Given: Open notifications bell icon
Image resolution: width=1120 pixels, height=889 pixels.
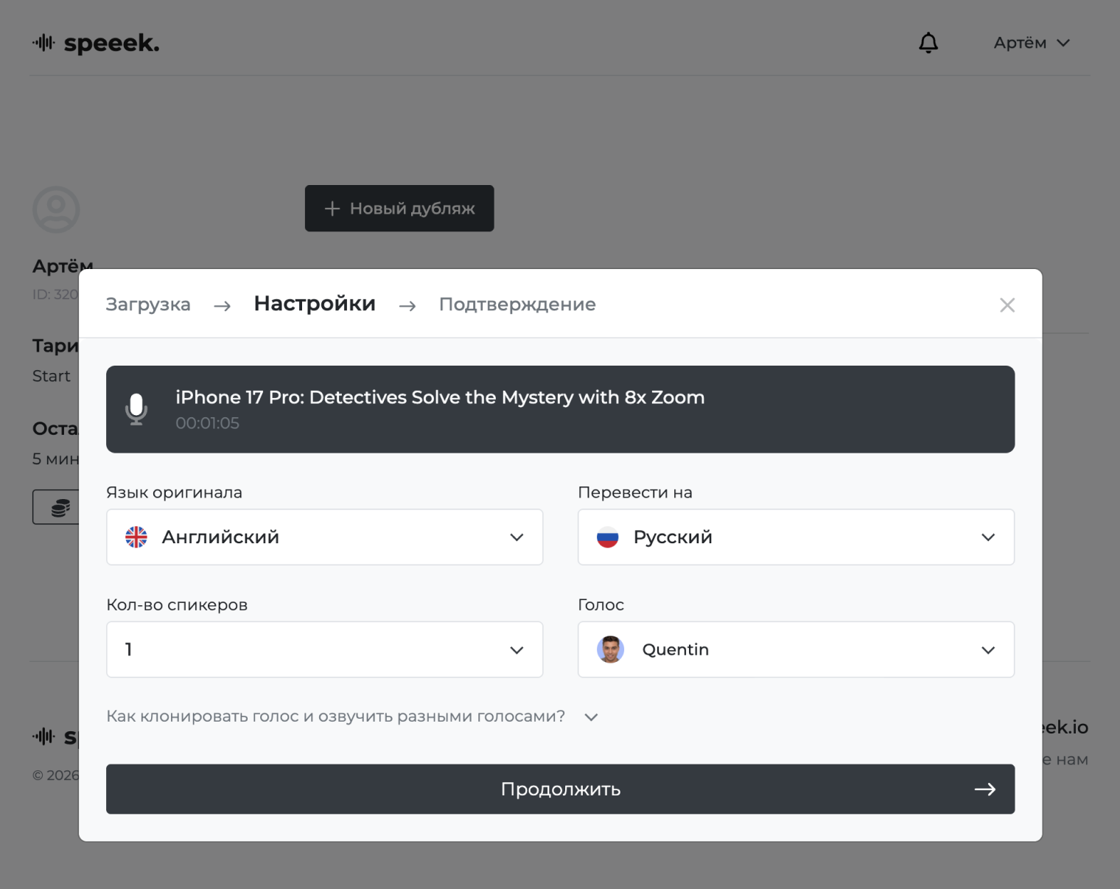Looking at the screenshot, I should (x=928, y=43).
